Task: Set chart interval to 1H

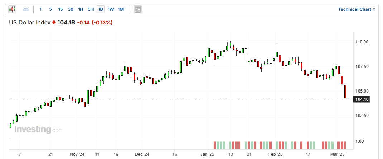Action: pyautogui.click(x=81, y=9)
